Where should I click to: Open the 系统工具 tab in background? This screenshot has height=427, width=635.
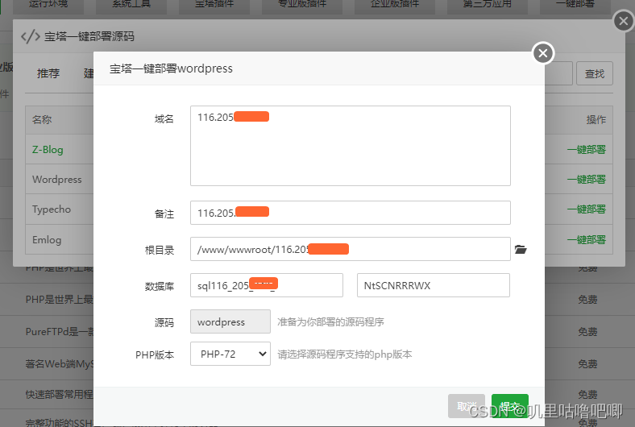point(131,5)
